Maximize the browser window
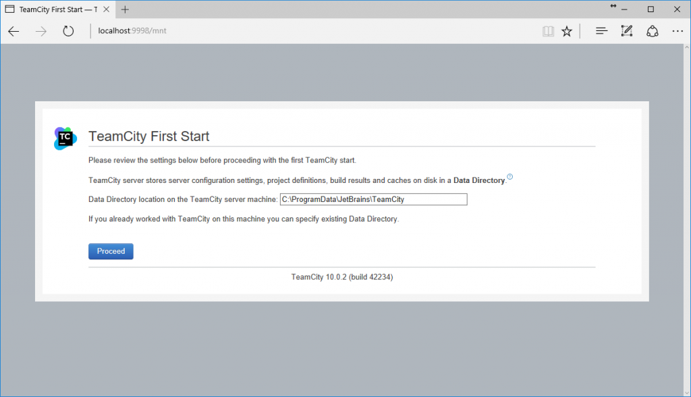Viewport: 691px width, 397px height. click(651, 9)
